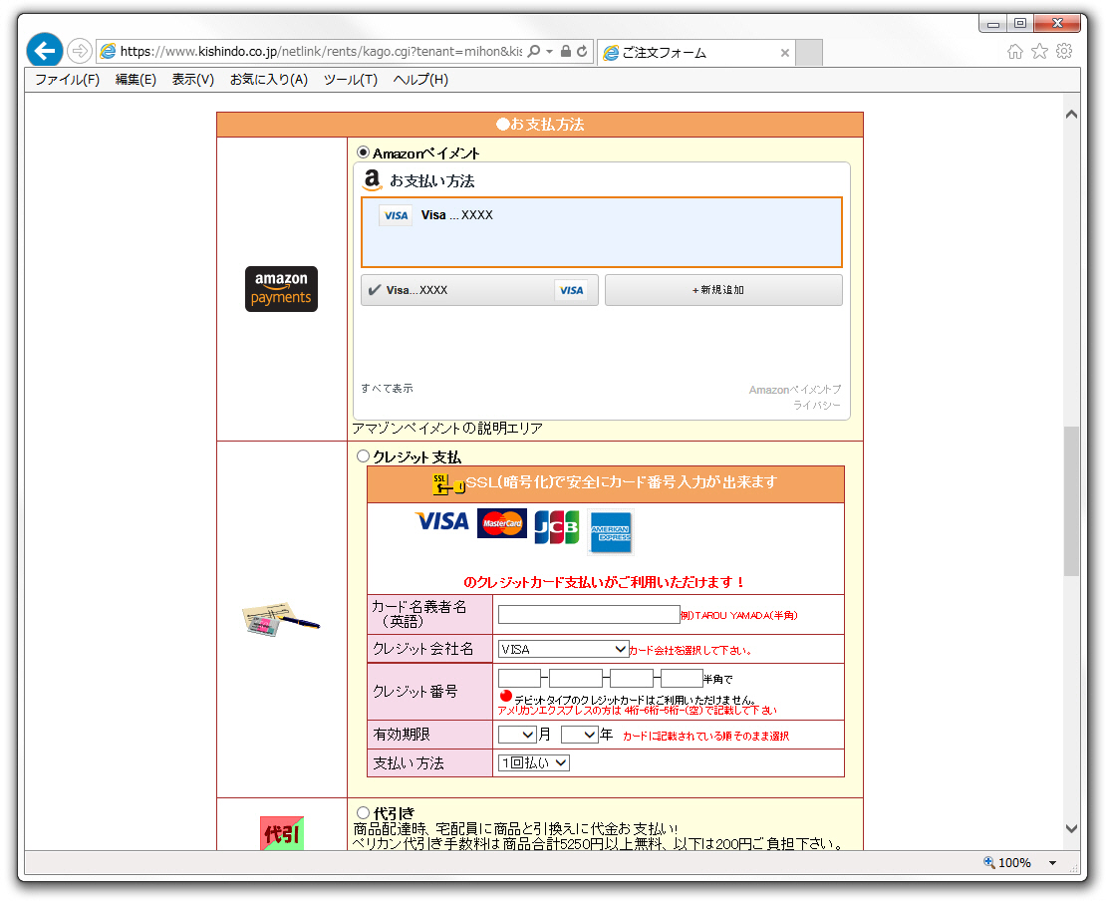
Task: Open a new tab with the blank tab button
Action: [809, 52]
